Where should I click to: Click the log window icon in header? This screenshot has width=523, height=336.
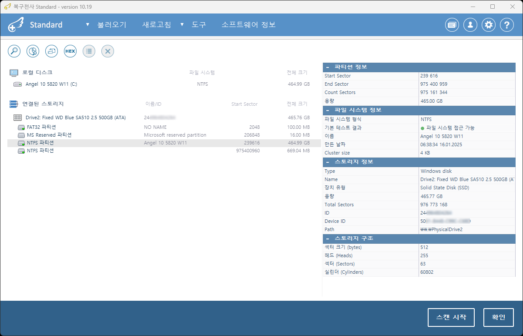(x=452, y=25)
